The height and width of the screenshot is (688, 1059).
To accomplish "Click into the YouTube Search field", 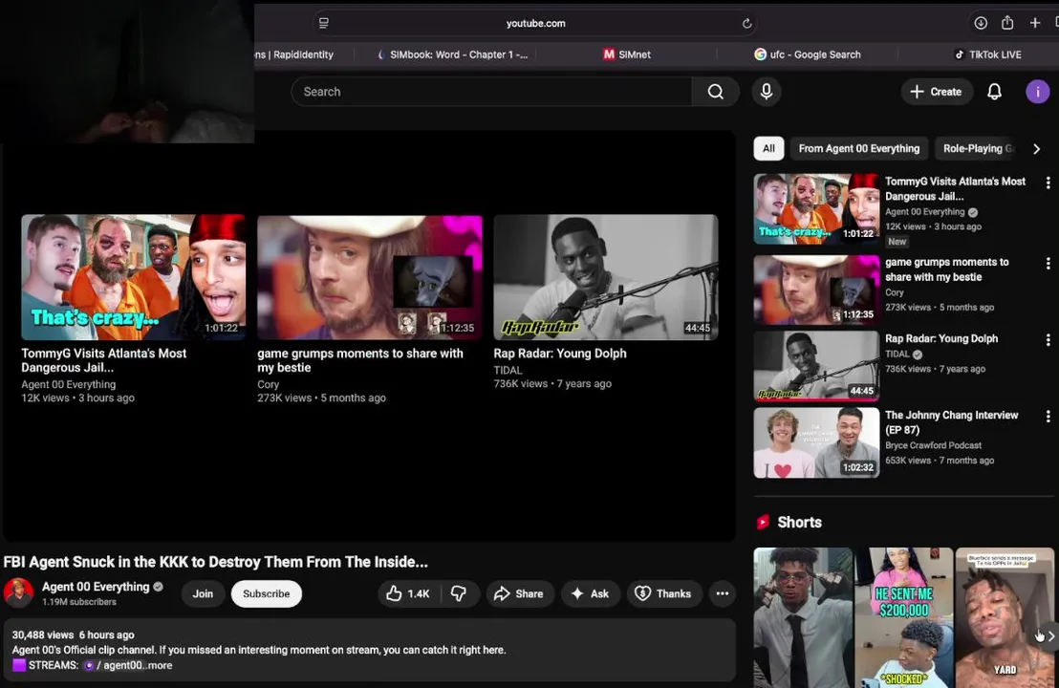I will pyautogui.click(x=491, y=92).
